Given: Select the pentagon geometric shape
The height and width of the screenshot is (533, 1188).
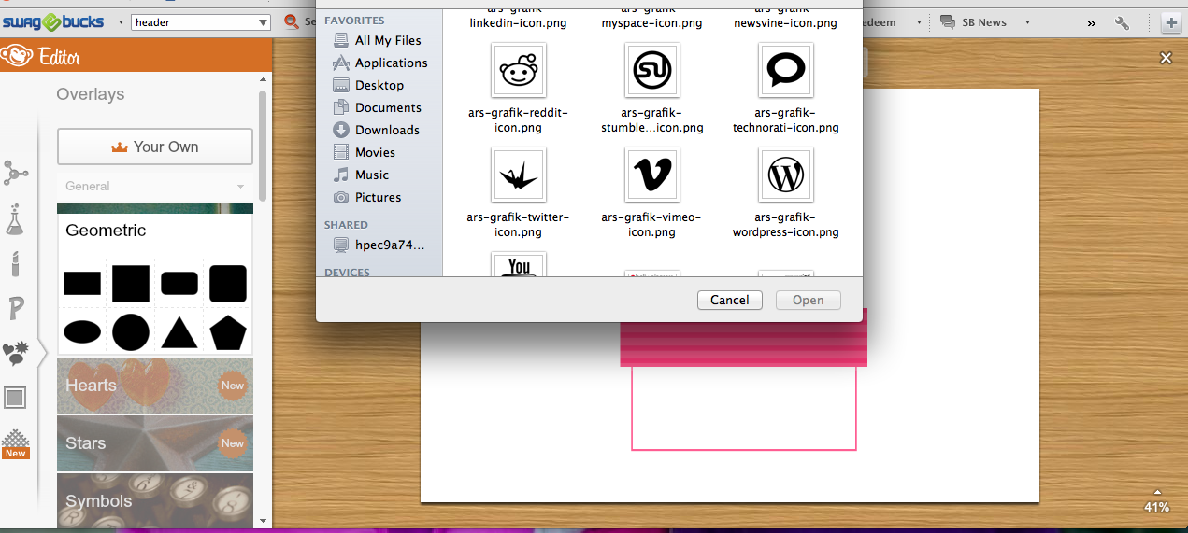Looking at the screenshot, I should [228, 332].
